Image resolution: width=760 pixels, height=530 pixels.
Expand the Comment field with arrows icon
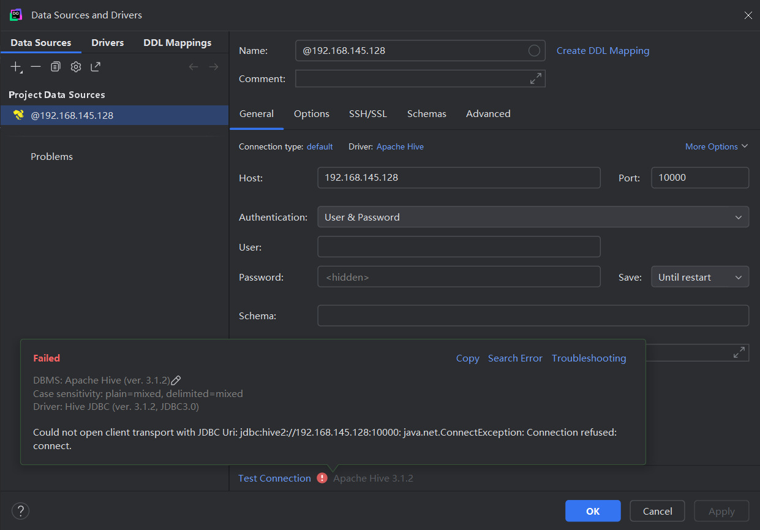(x=536, y=78)
